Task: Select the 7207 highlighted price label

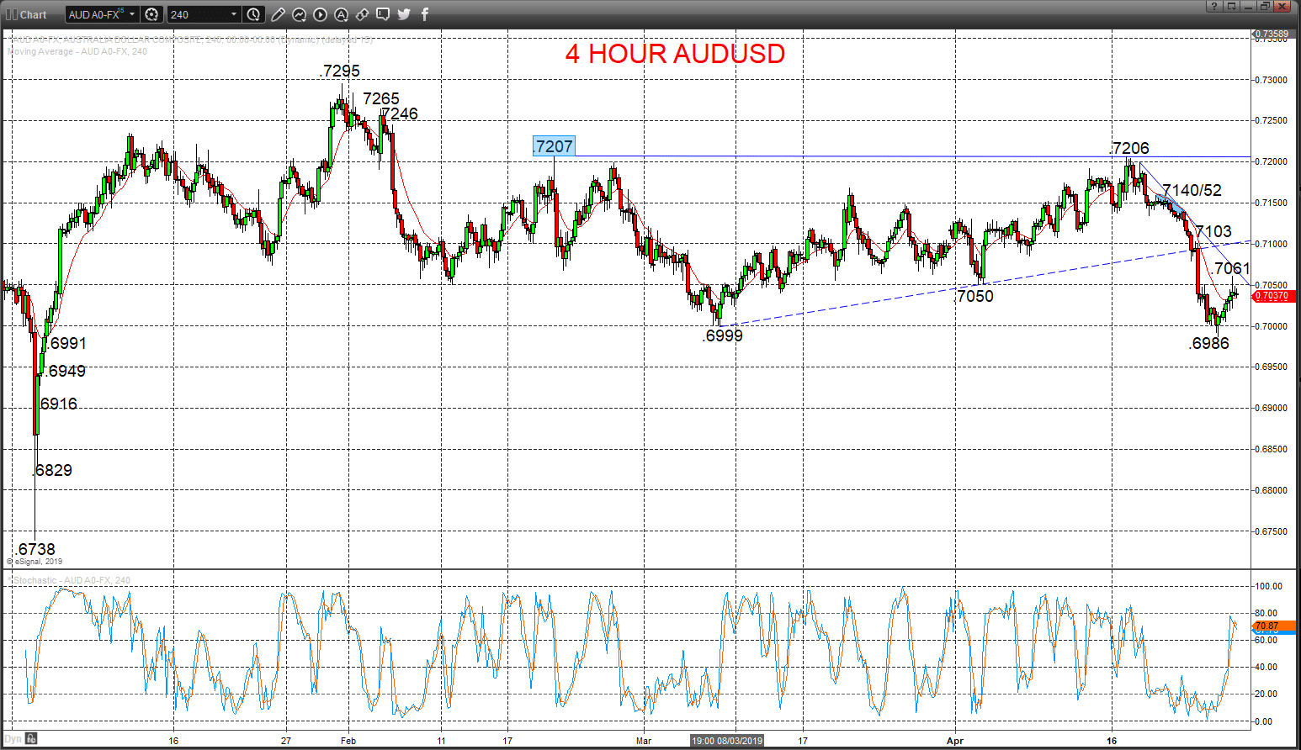Action: (x=554, y=146)
